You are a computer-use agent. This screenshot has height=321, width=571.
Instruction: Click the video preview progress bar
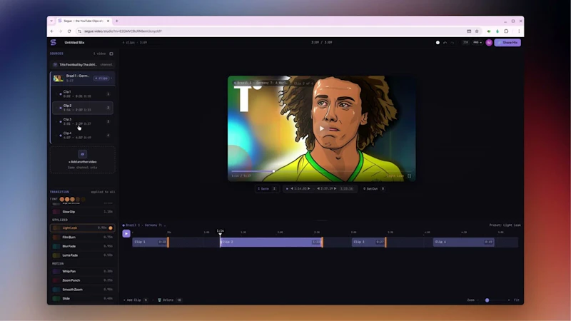tap(322, 171)
